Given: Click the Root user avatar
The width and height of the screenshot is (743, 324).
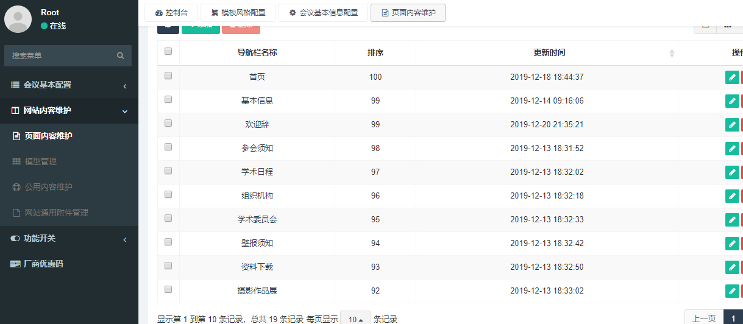Looking at the screenshot, I should [18, 19].
